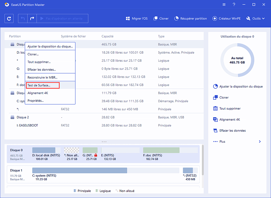This screenshot has width=271, height=198.
Task: Click Ajuster la disposition du disque sidebar link
Action: click(241, 86)
